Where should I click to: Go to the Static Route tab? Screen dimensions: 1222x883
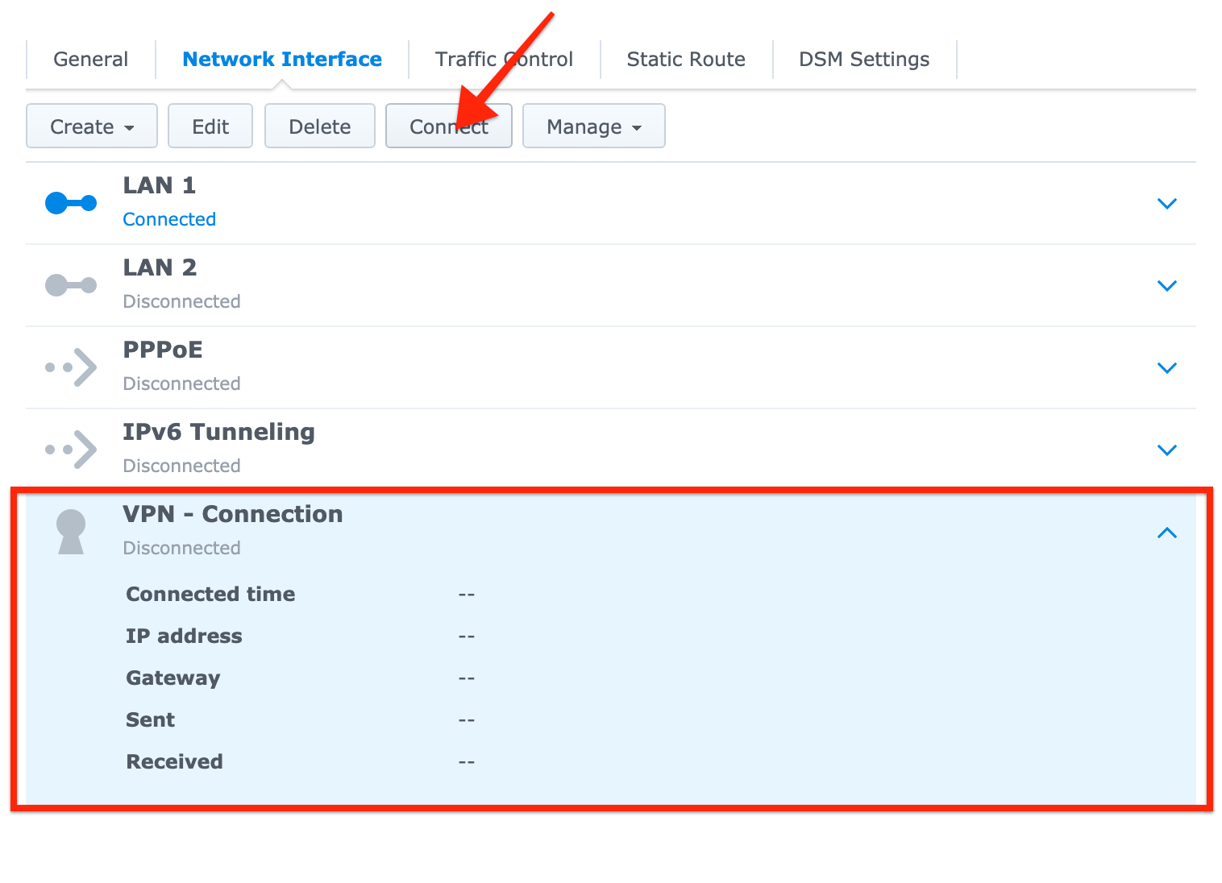(x=686, y=60)
